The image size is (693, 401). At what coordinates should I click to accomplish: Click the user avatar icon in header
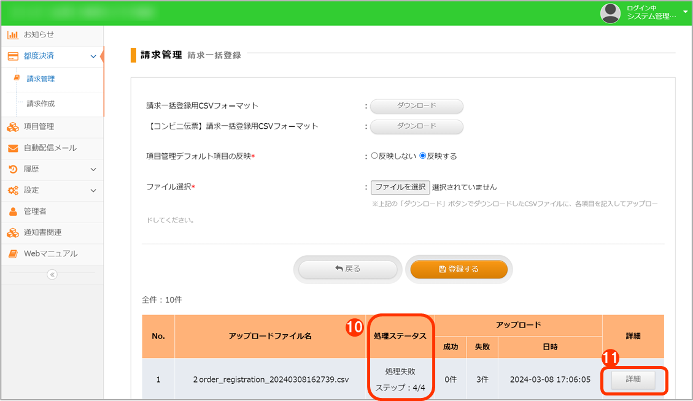pyautogui.click(x=610, y=12)
